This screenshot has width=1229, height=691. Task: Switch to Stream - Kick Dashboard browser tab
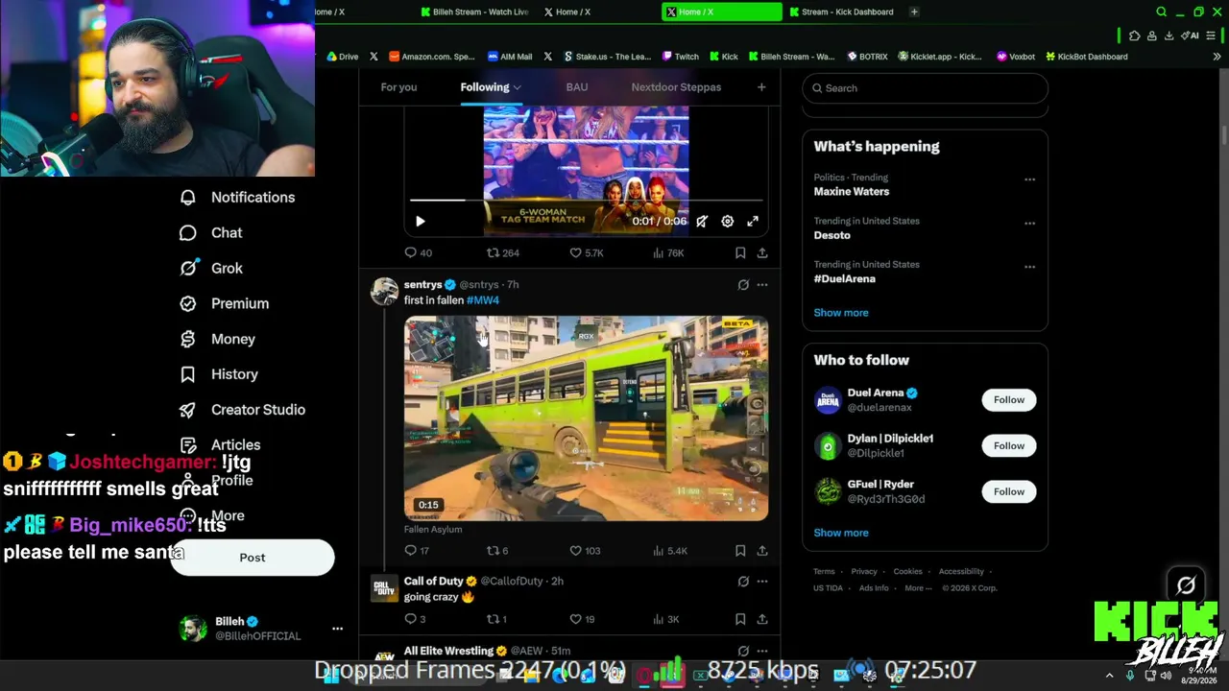click(844, 12)
